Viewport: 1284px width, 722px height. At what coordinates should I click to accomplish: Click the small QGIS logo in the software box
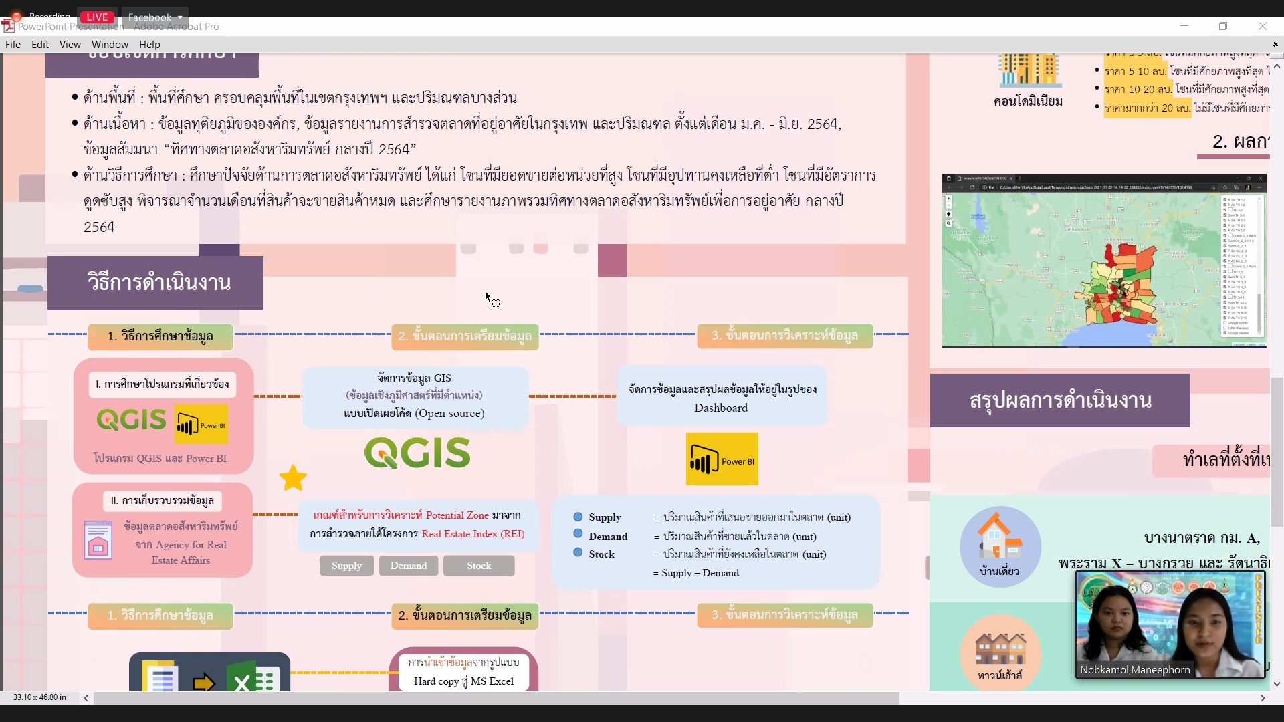[x=131, y=420]
